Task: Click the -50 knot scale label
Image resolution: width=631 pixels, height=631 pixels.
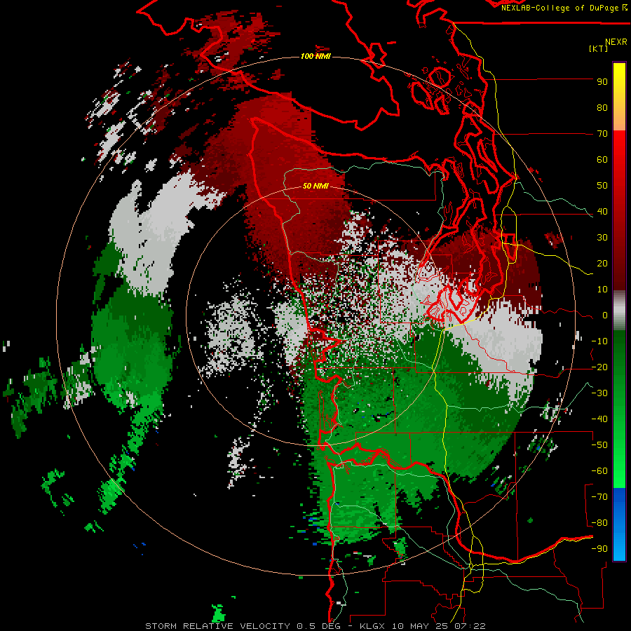Action: [x=599, y=445]
